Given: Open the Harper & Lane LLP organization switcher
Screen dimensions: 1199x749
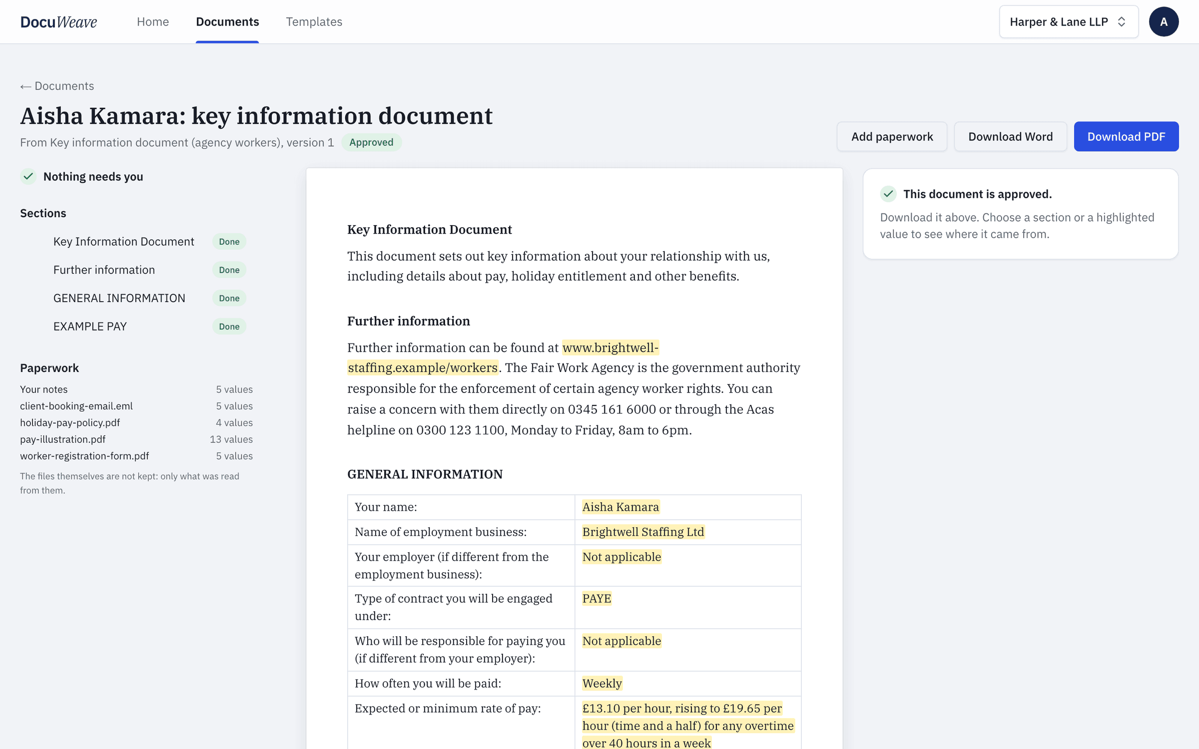Looking at the screenshot, I should point(1069,21).
